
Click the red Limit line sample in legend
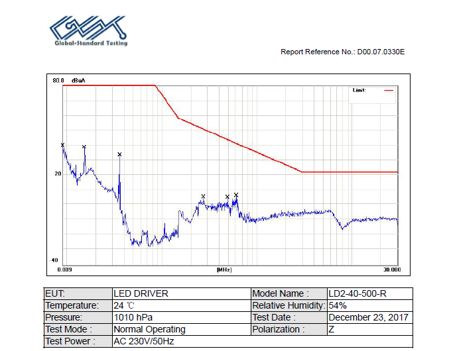388,90
